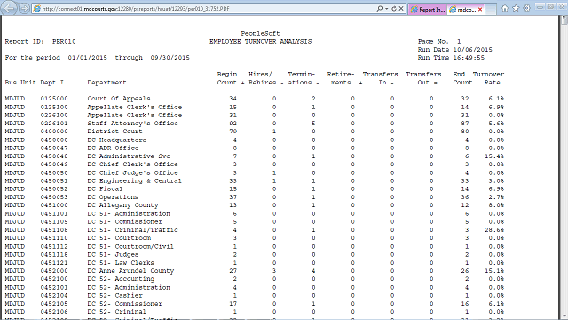Click DC 51- Courtroom/Civil row
Viewport: 568px width, 320px height.
pyautogui.click(x=255, y=247)
